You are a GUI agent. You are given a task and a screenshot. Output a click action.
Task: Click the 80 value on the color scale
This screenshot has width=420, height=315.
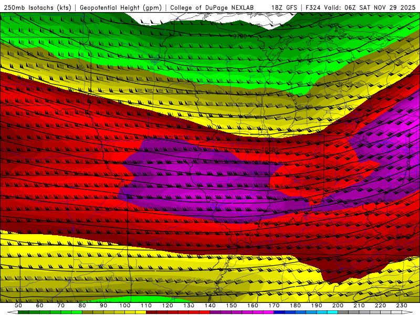[82, 306]
